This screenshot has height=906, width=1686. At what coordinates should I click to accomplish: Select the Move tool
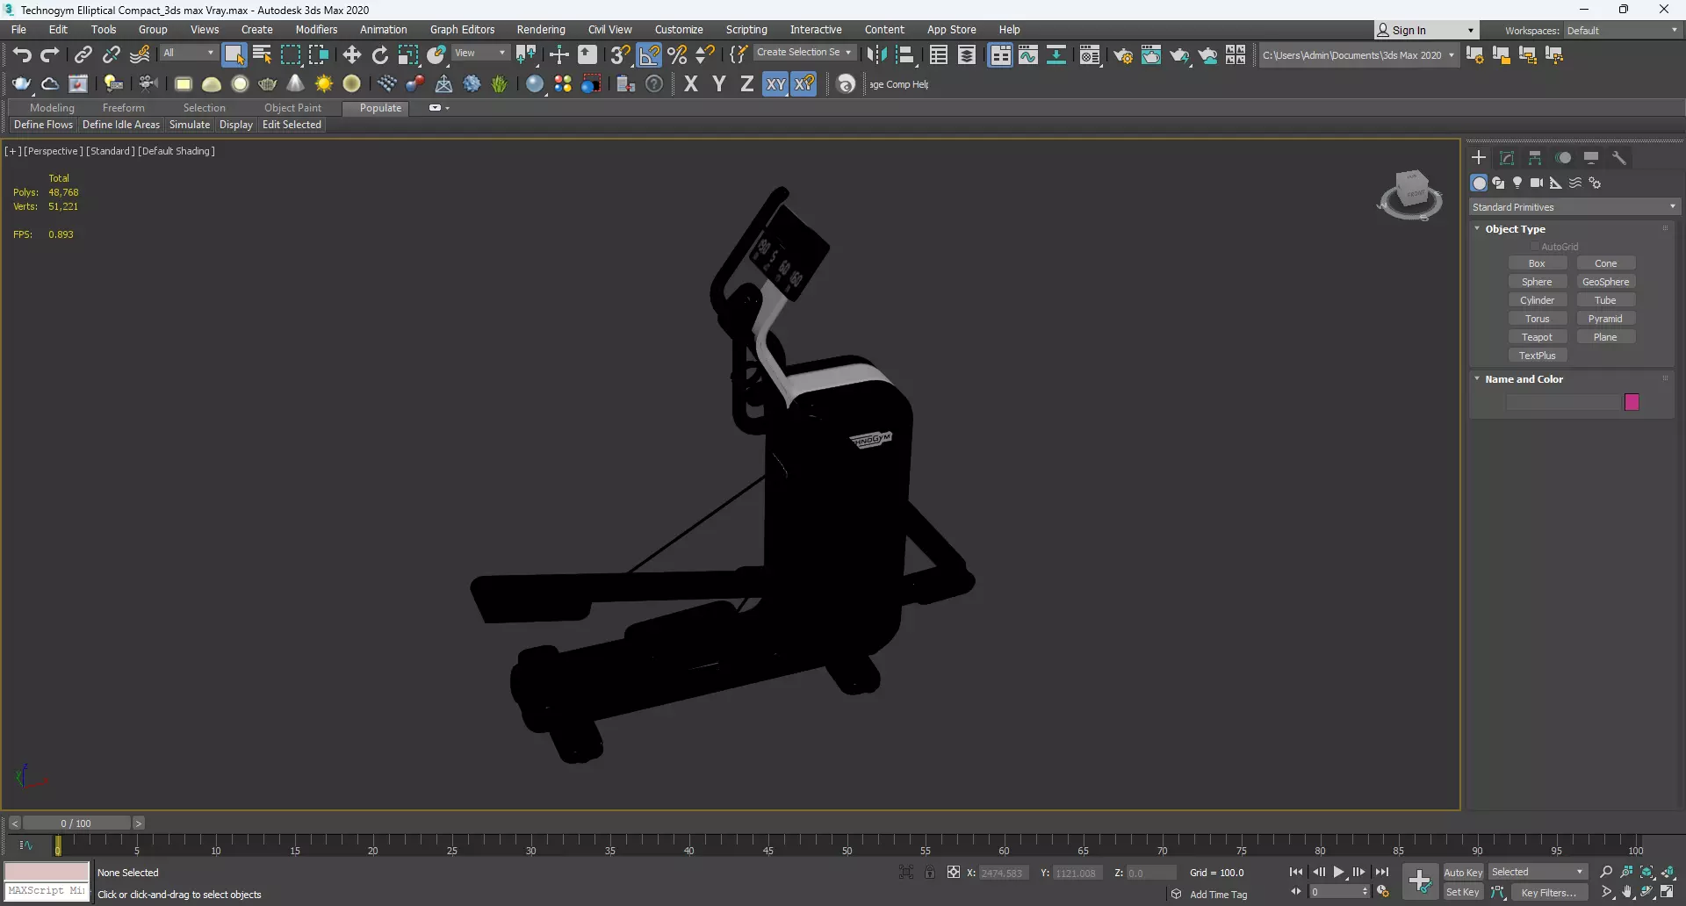click(x=352, y=55)
